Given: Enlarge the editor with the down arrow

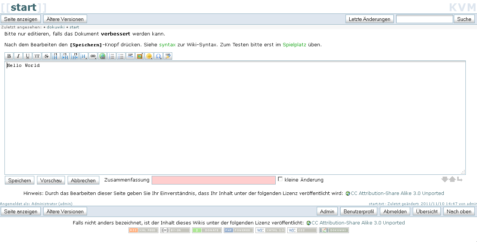Looking at the screenshot, I should [445, 180].
